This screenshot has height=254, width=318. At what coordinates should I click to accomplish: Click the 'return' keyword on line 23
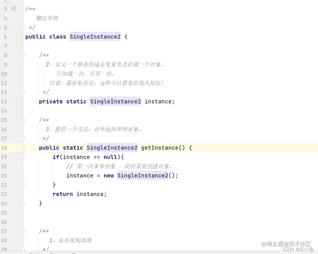pyautogui.click(x=63, y=194)
